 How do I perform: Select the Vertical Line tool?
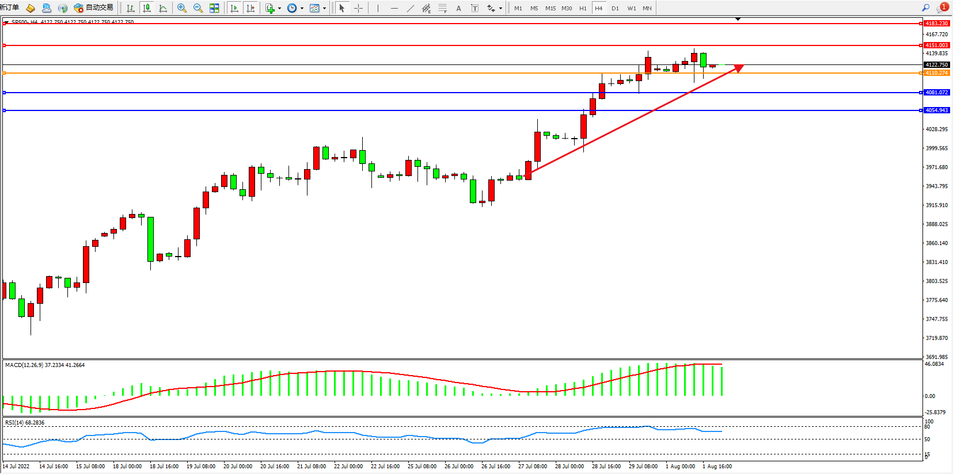coord(378,8)
